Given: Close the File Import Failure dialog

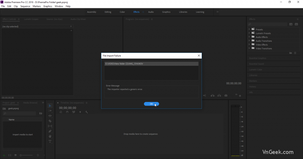Looking at the screenshot, I should click(x=199, y=55).
